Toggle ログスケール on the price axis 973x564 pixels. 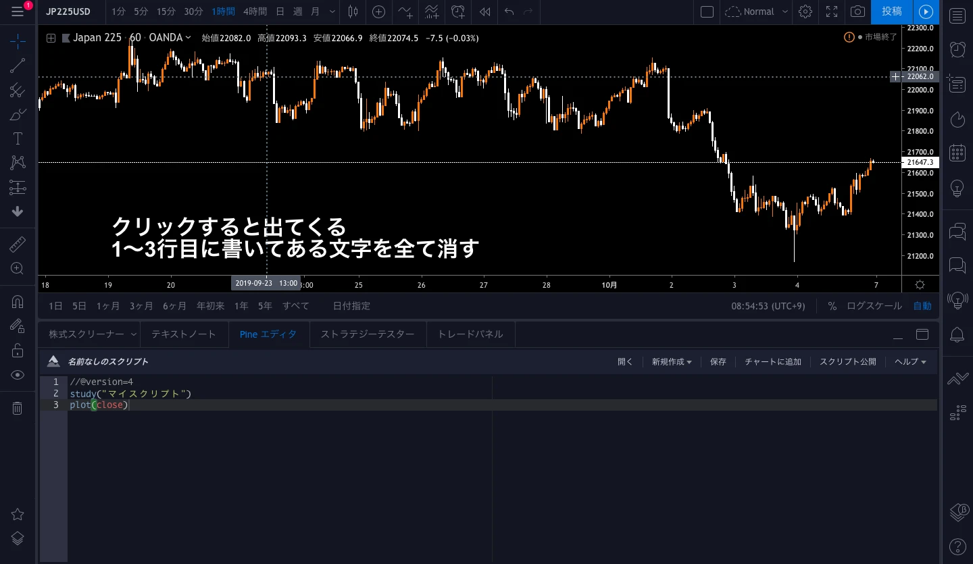874,306
